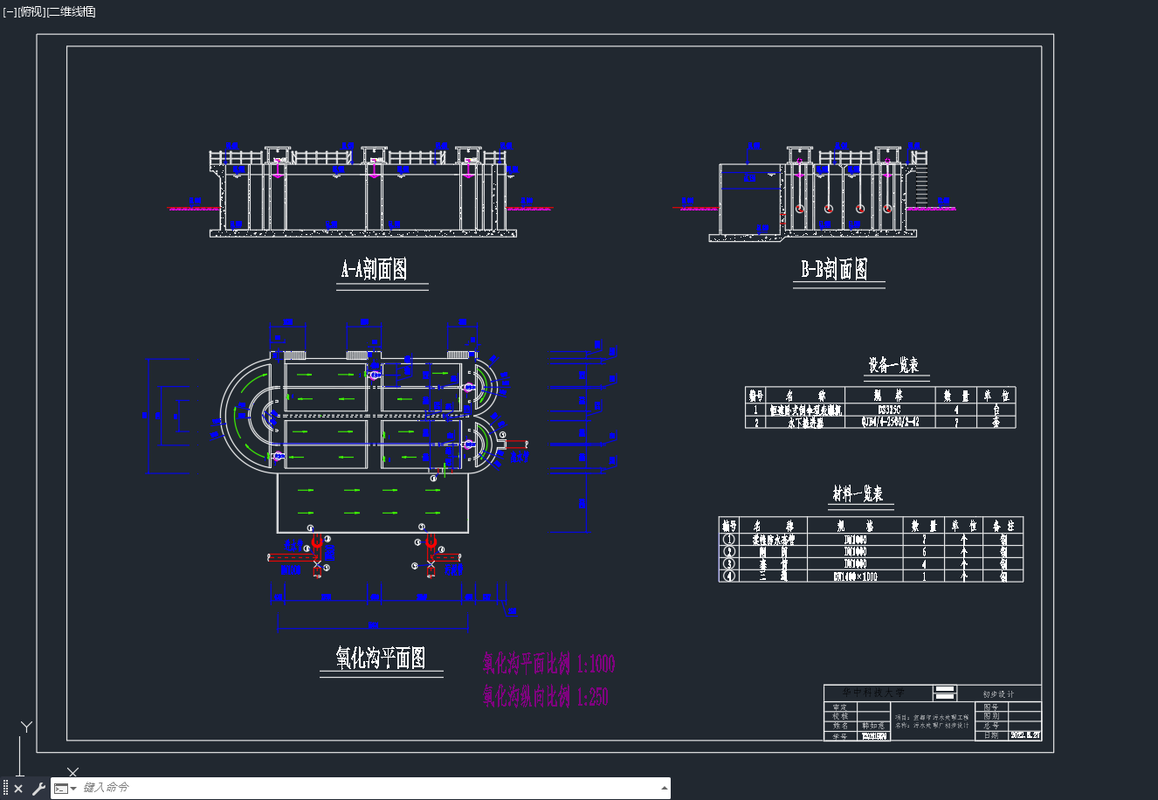1158x800 pixels.
Task: Focus the 键入命令 command input field
Action: pyautogui.click(x=367, y=788)
